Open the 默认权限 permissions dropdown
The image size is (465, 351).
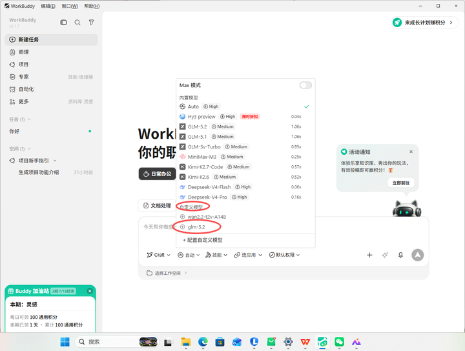[284, 255]
